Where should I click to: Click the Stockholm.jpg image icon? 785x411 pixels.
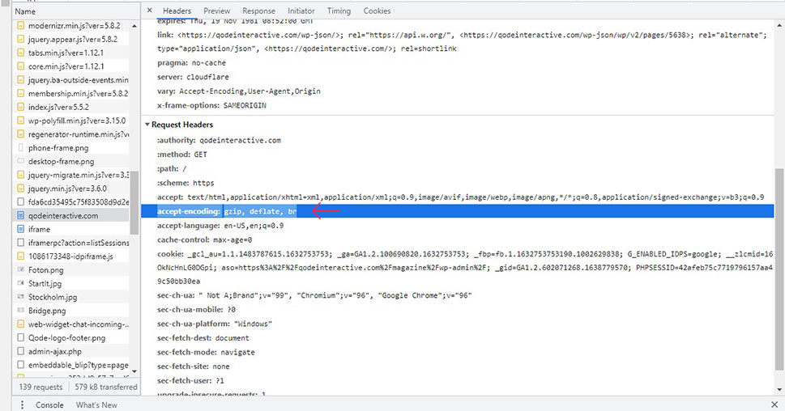(x=20, y=297)
